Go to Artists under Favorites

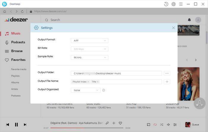coord(15,89)
